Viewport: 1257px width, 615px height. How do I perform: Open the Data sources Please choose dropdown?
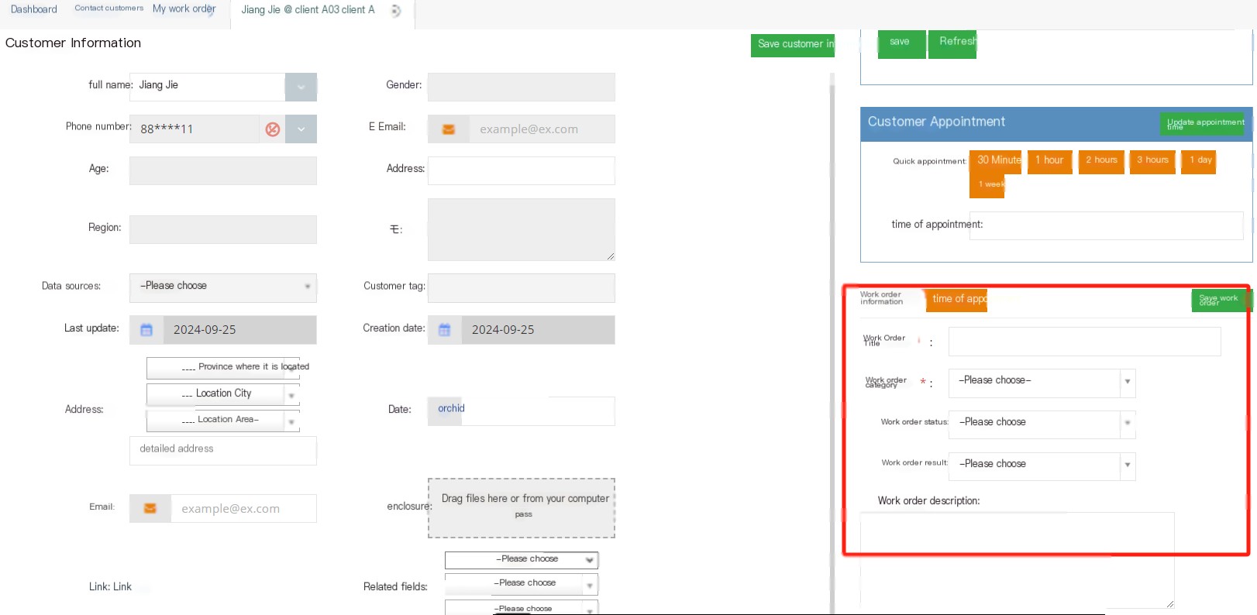coord(223,287)
